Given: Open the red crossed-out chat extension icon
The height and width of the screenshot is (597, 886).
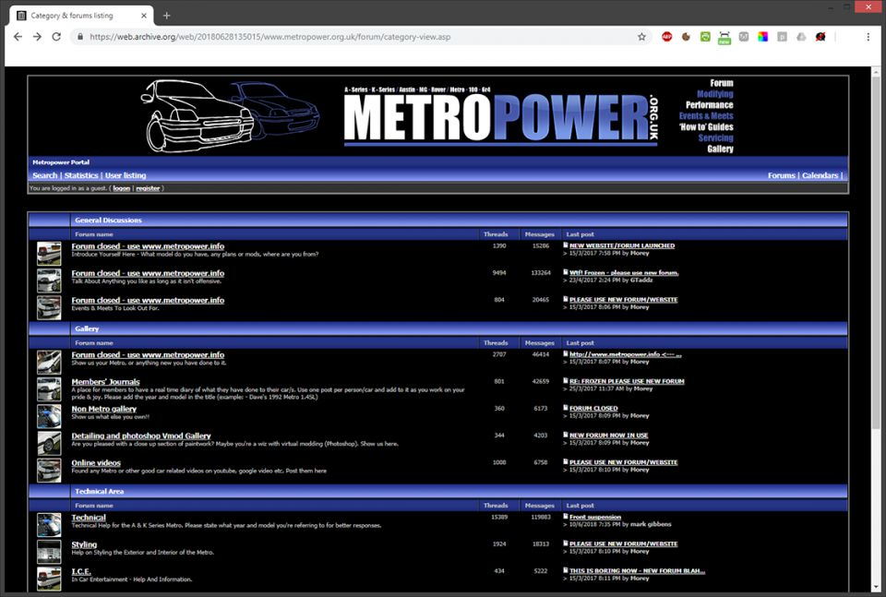Looking at the screenshot, I should tap(820, 37).
